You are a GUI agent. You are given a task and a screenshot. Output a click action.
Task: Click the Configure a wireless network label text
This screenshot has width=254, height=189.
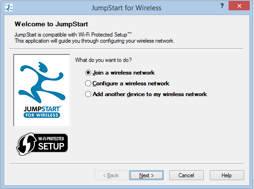pos(131,83)
